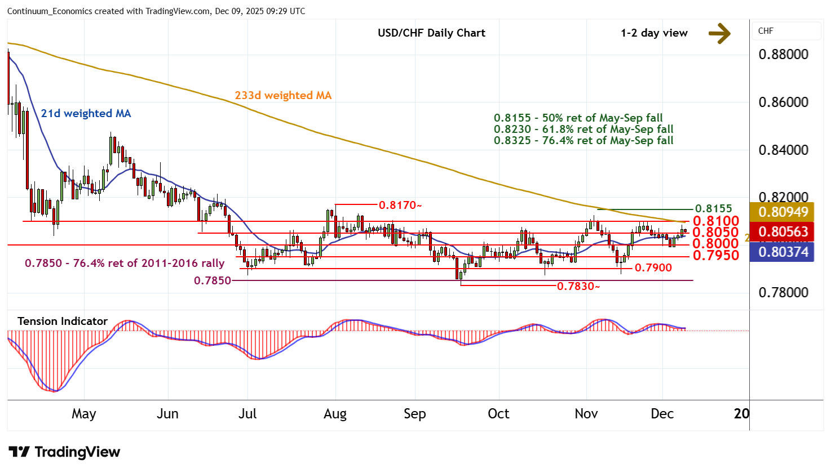
Task: Click the TradingView logo at bottom left
Action: 64,452
